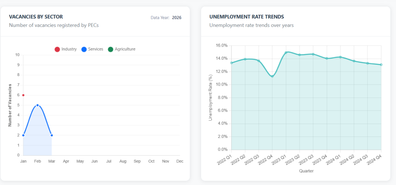This screenshot has height=185, width=396.
Task: Click the 2022 Q1 unemployment data point
Action: tap(231, 63)
